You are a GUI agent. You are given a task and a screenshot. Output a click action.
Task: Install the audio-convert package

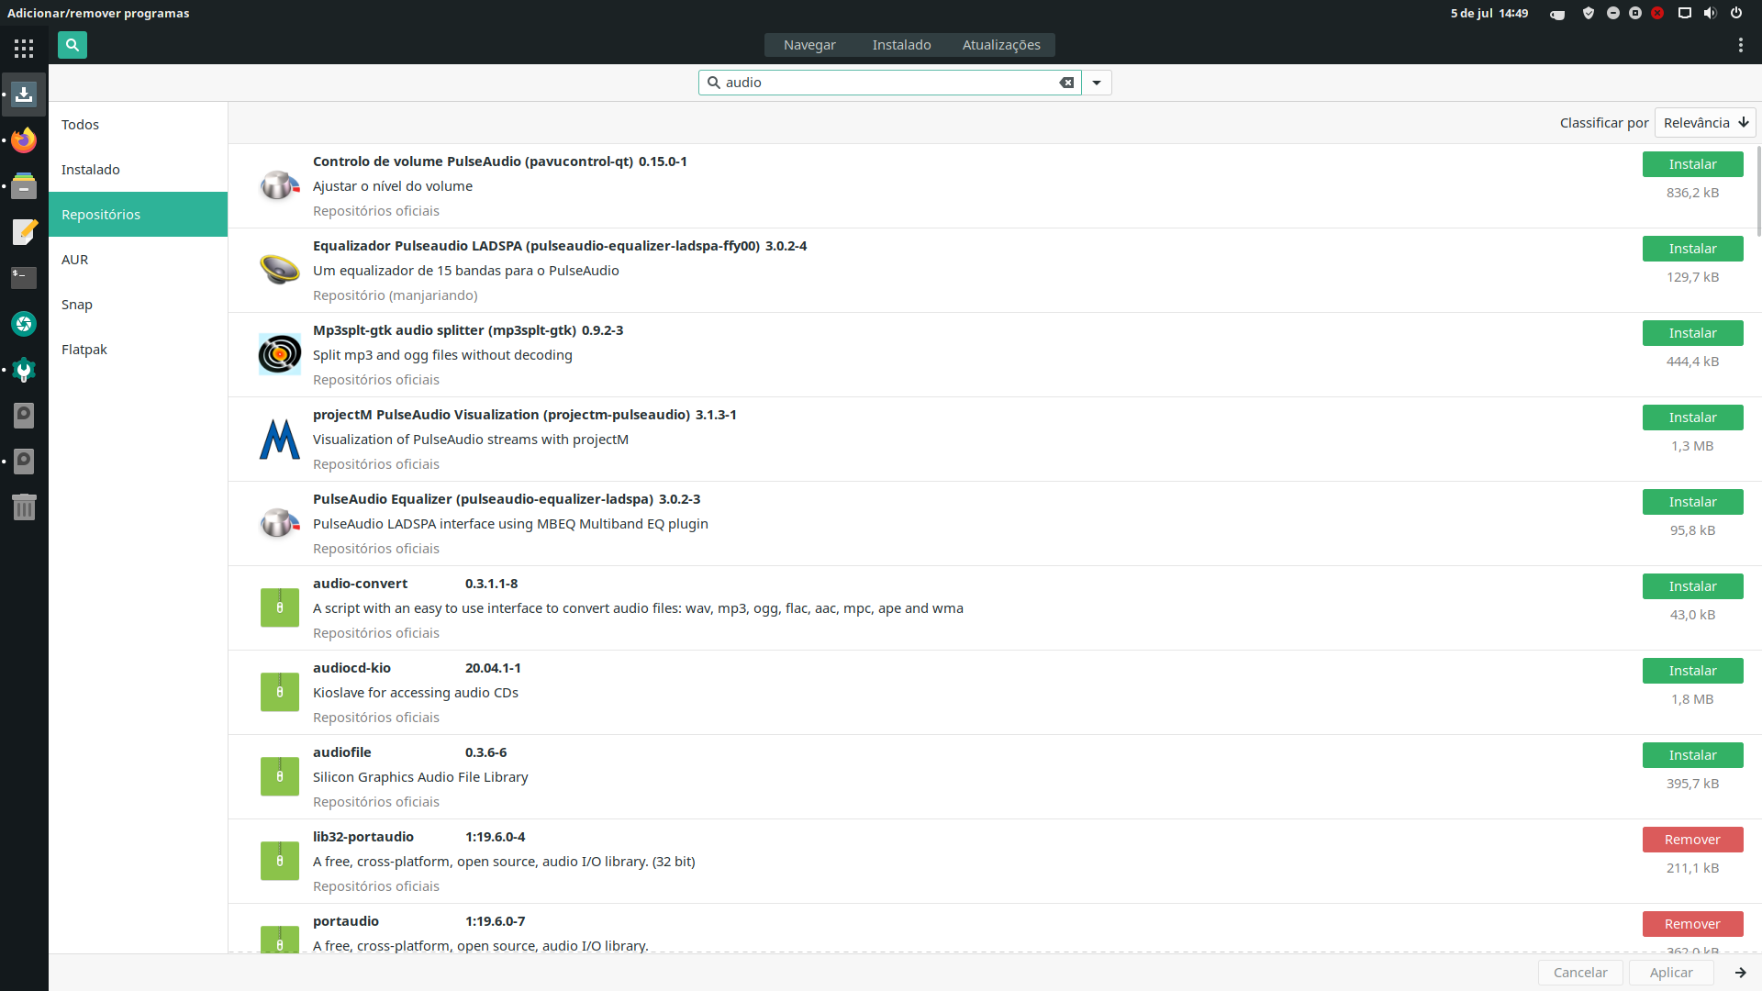point(1692,586)
